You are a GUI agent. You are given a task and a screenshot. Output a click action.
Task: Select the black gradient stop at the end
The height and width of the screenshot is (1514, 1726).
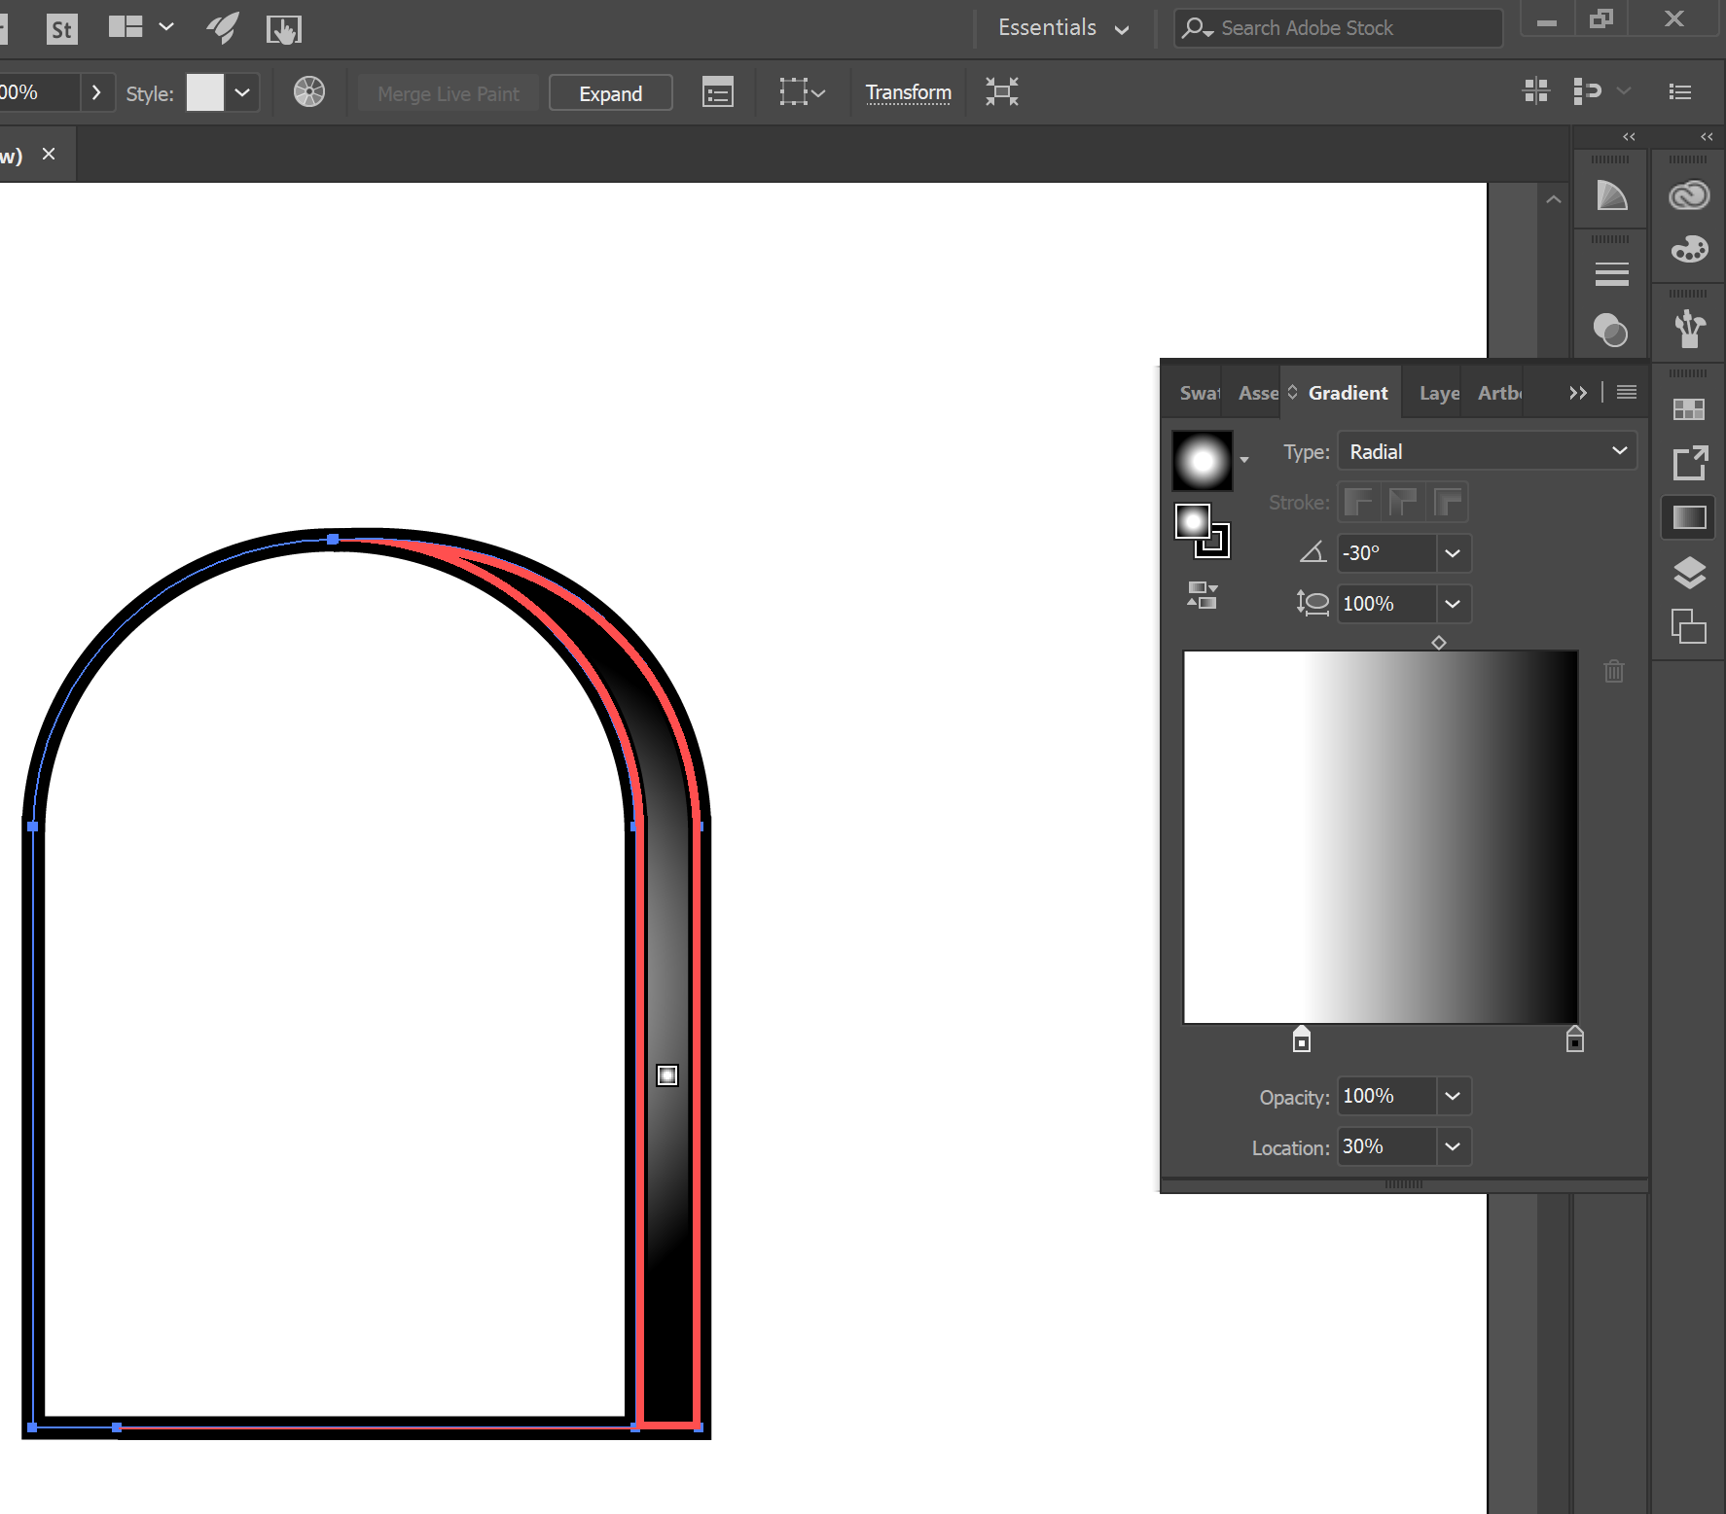[1575, 1039]
